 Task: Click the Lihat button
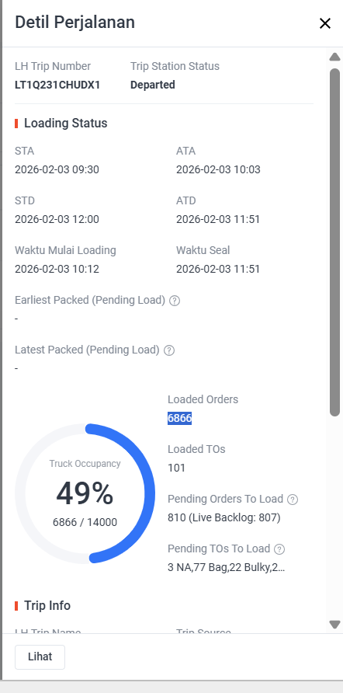(40, 656)
